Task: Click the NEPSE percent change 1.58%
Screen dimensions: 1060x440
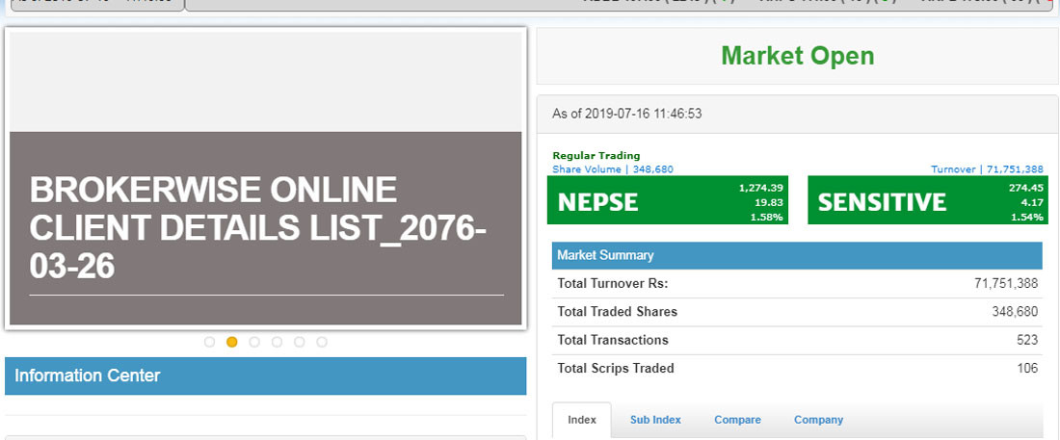Action: click(x=769, y=217)
